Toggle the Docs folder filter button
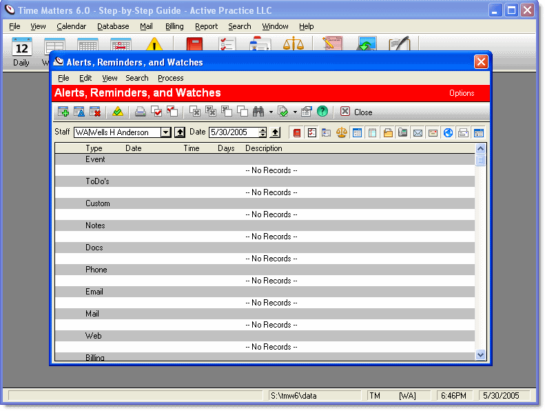545x411 pixels. coord(388,132)
